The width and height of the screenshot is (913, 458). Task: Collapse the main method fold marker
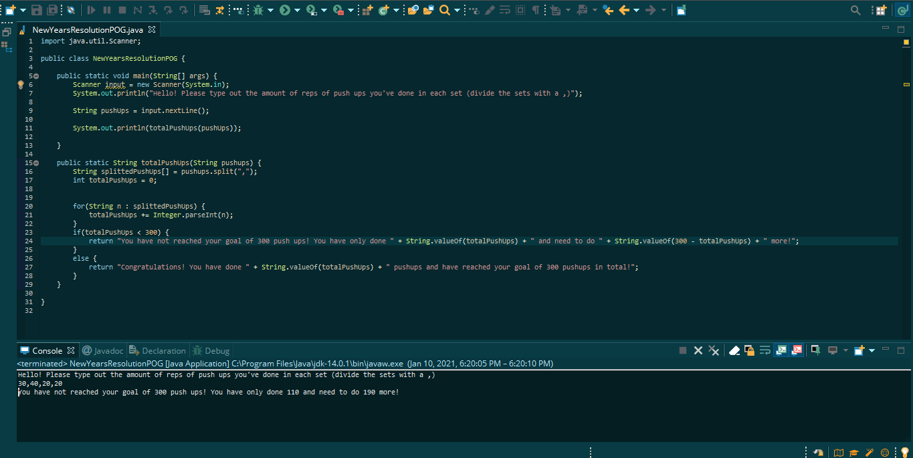tap(36, 76)
